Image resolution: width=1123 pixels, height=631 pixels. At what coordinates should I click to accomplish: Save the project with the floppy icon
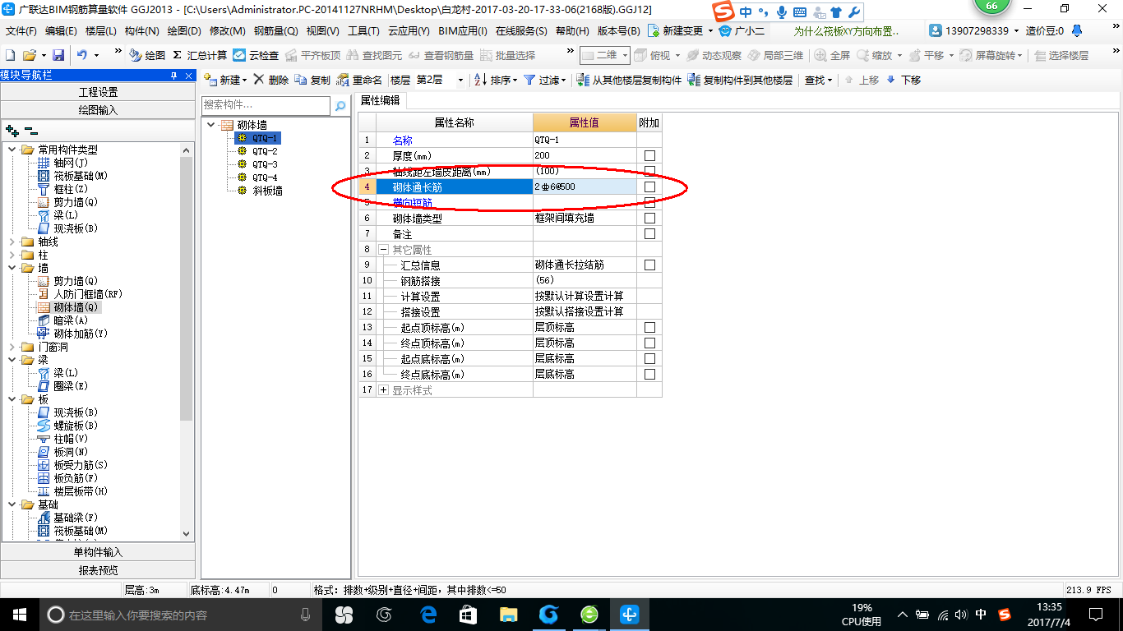pos(58,55)
